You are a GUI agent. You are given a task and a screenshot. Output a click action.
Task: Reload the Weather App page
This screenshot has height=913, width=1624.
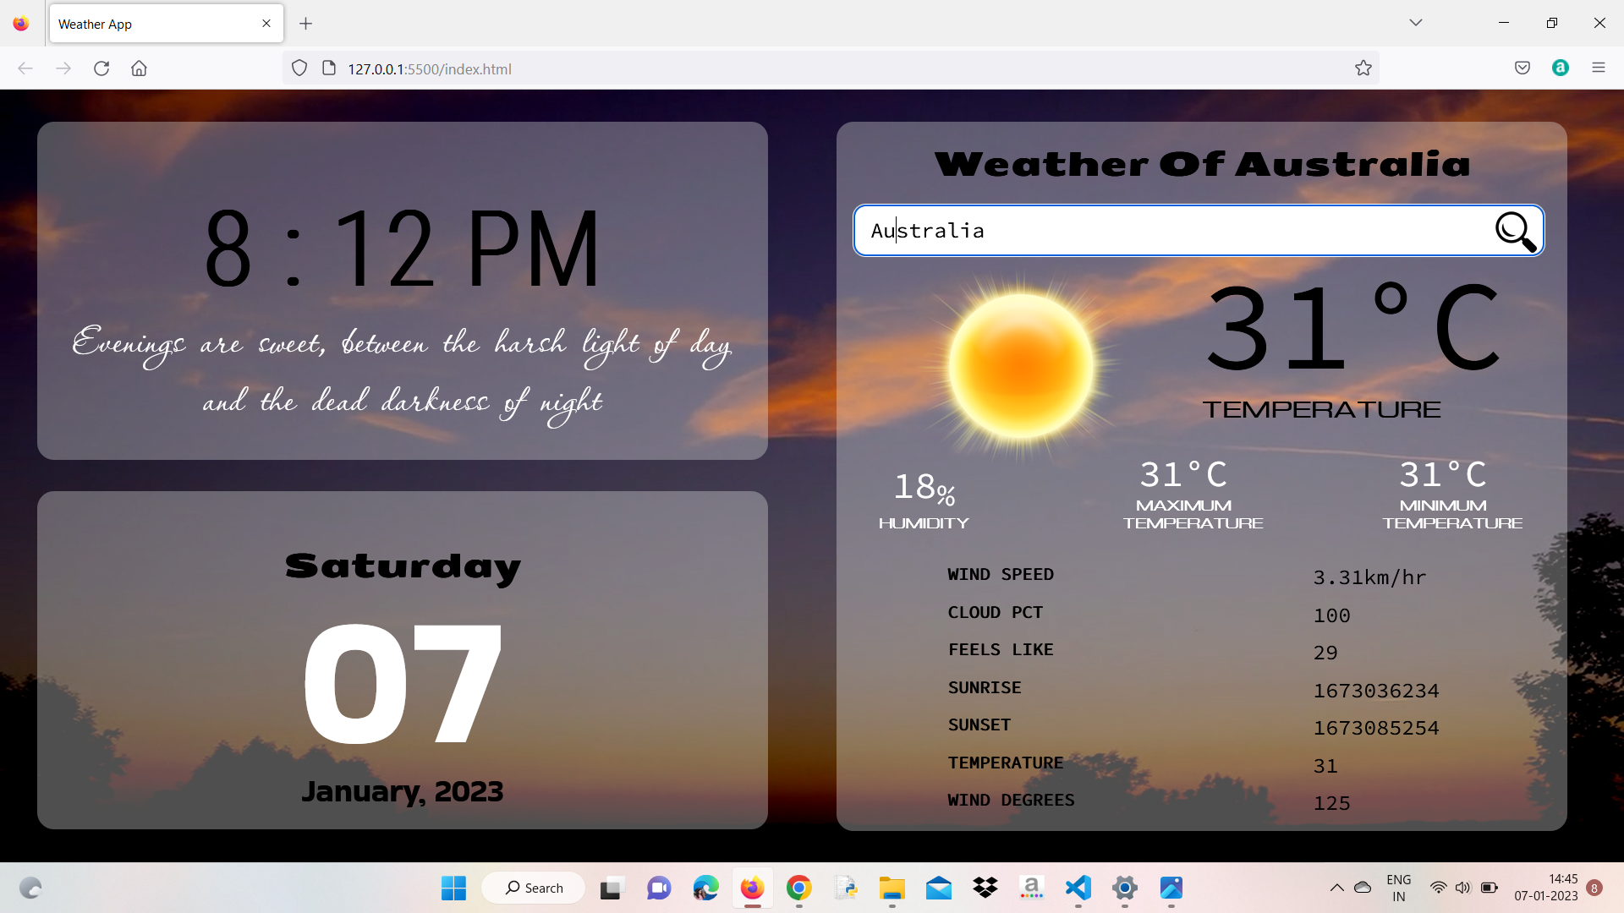[x=101, y=68]
